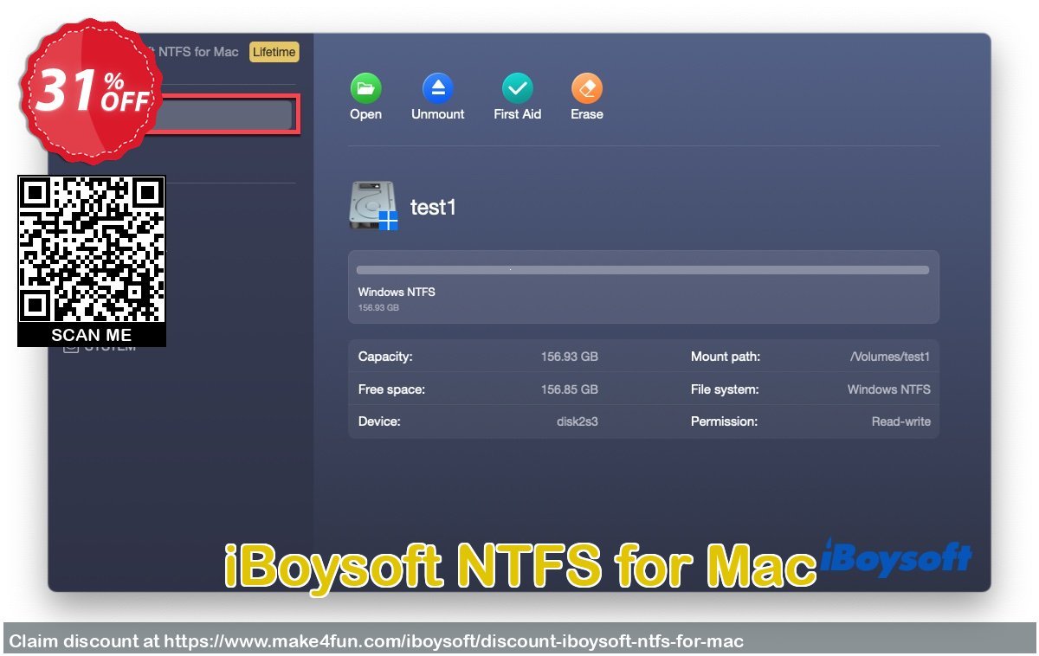Click the Mount path value /Volumes/test1
Viewport: 1039px width, 656px height.
pyautogui.click(x=890, y=357)
